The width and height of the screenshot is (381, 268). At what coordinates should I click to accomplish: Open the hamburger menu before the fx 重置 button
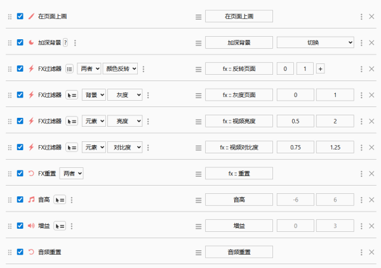click(199, 174)
